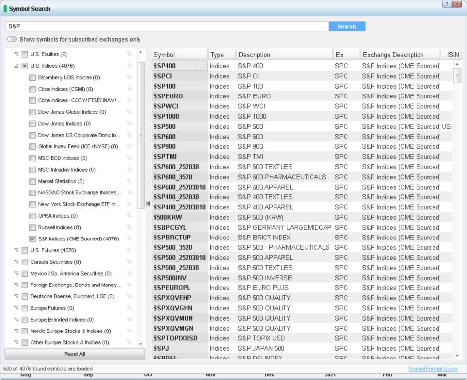Toggle Show symbols for subscribed exchanges only
Screen dimensions: 467x380
point(12,39)
